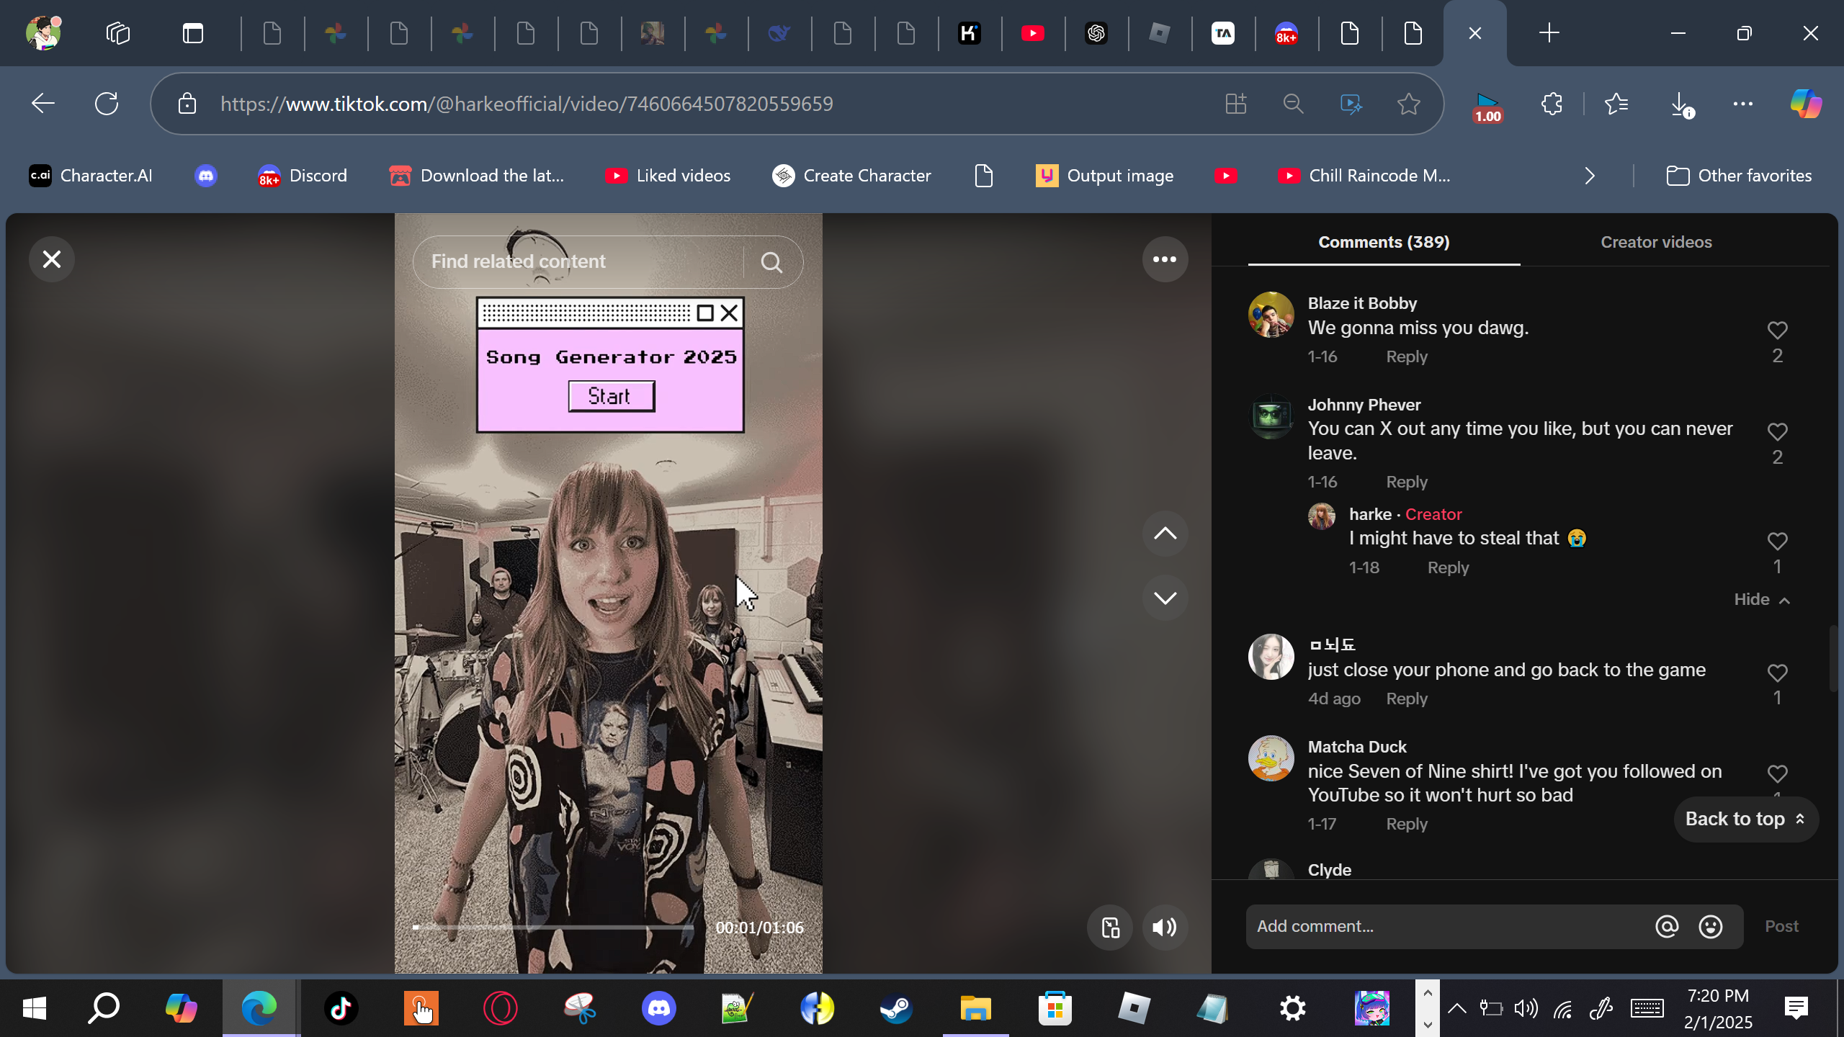
Task: Seek the video progress bar
Action: [x=553, y=928]
